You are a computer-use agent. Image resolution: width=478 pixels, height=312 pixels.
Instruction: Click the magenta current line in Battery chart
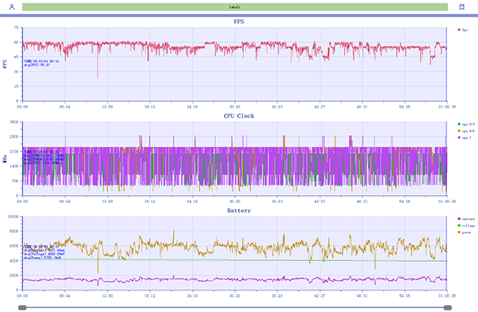(235, 279)
